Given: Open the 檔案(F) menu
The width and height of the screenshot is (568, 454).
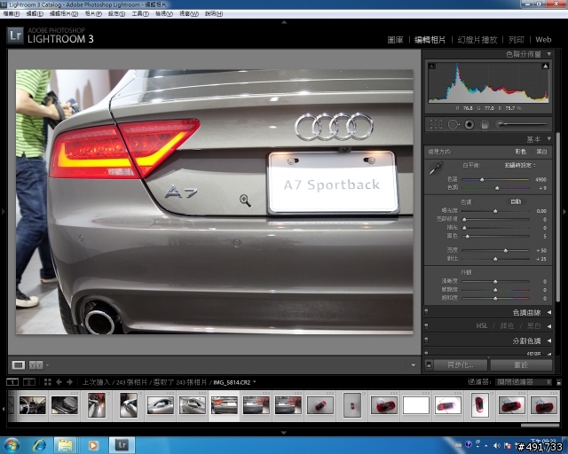Looking at the screenshot, I should click(x=12, y=14).
